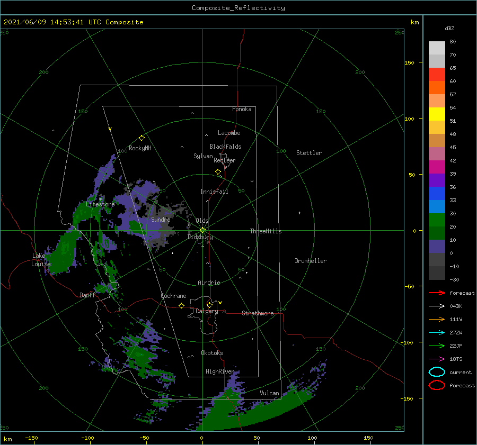Viewport: 477px width, 445px height.
Task: Select the cyan 27ZW arrow legend icon
Action: coord(437,333)
